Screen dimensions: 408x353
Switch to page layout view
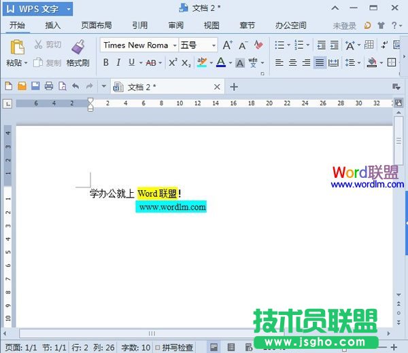(214, 348)
